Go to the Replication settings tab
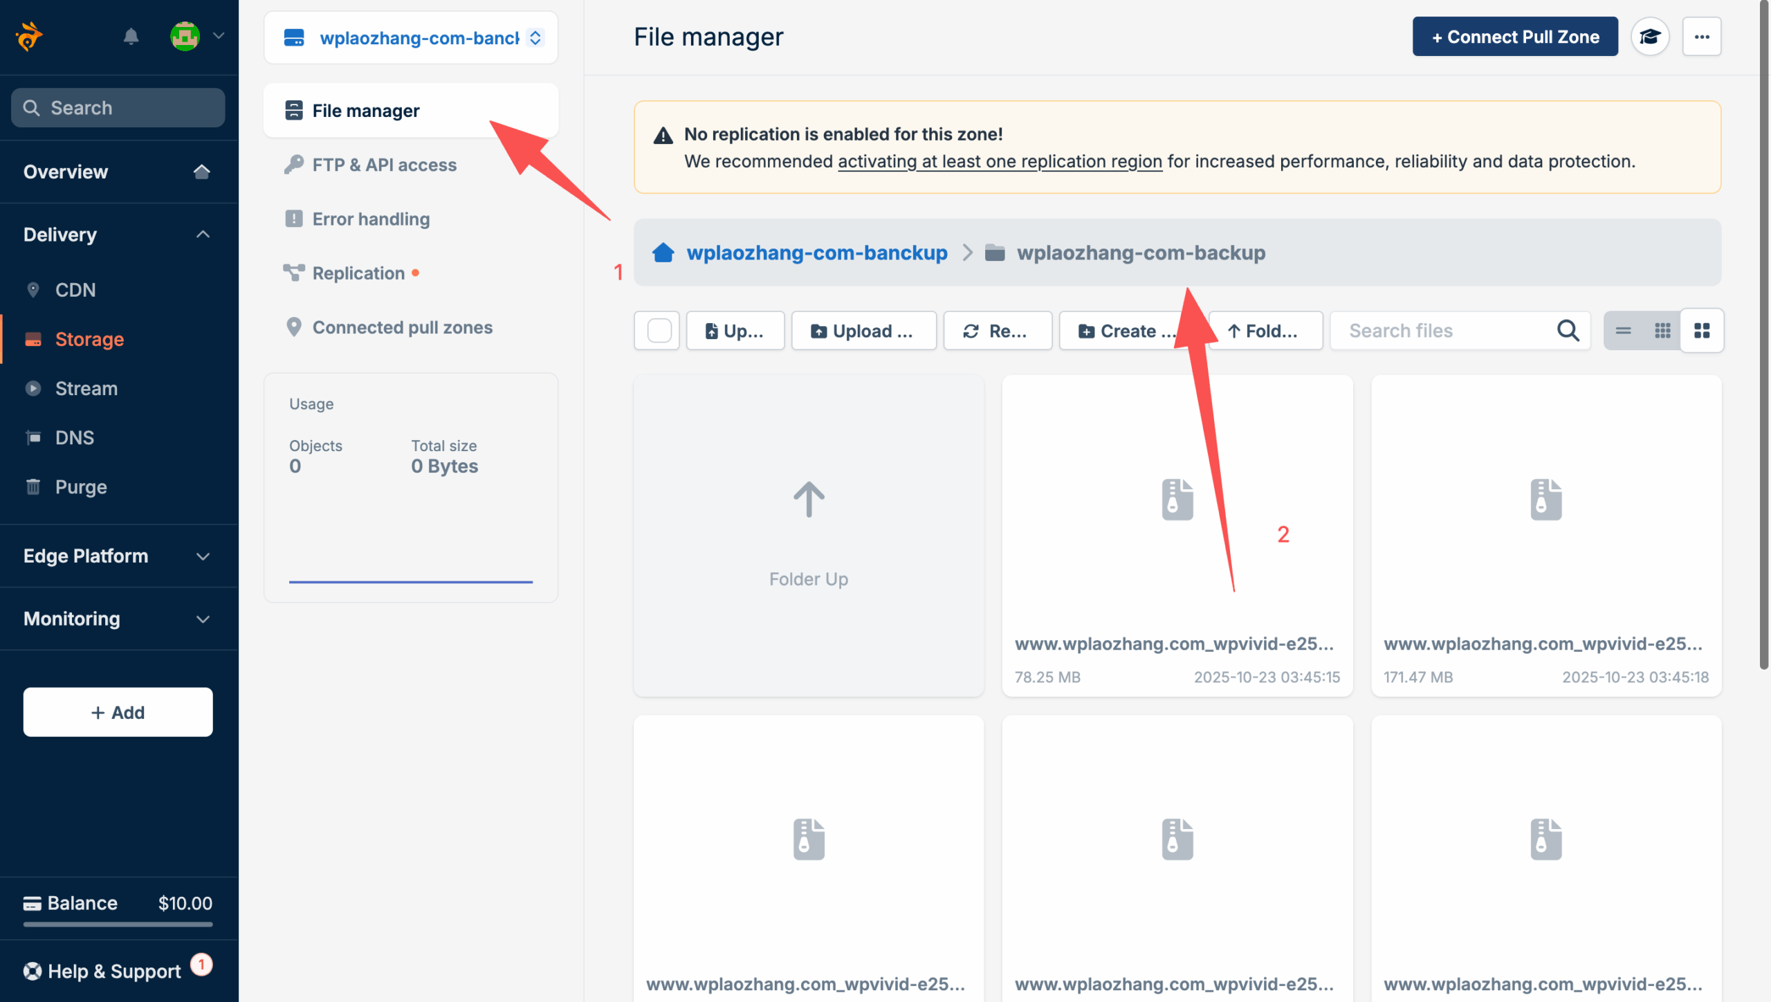This screenshot has width=1771, height=1002. click(358, 273)
